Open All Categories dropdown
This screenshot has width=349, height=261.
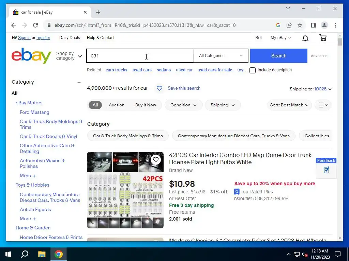click(221, 56)
